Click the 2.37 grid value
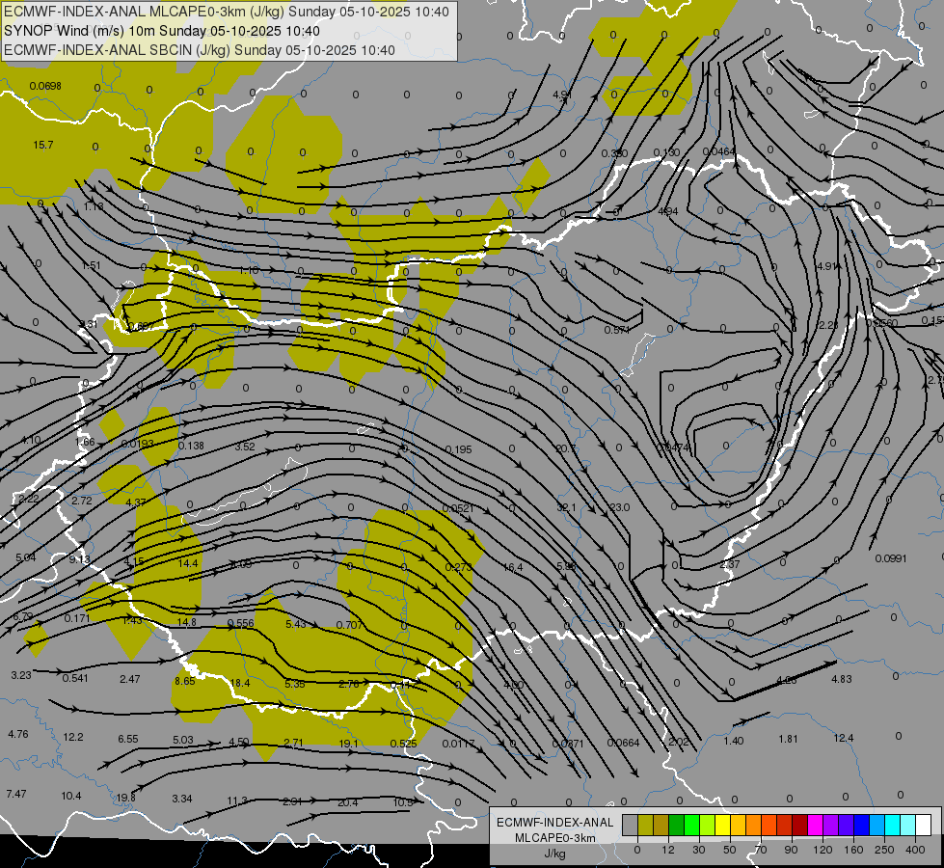944x868 pixels. [730, 564]
